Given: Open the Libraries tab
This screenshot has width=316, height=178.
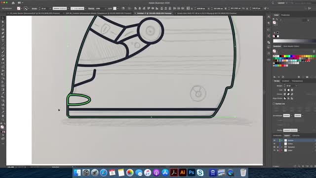Looking at the screenshot, I should point(296,135).
